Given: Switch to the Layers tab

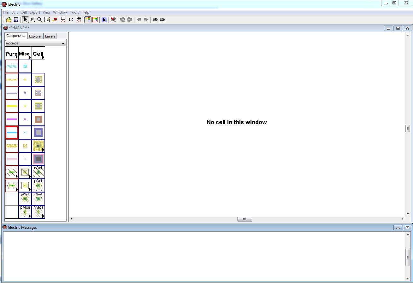Looking at the screenshot, I should tap(50, 36).
